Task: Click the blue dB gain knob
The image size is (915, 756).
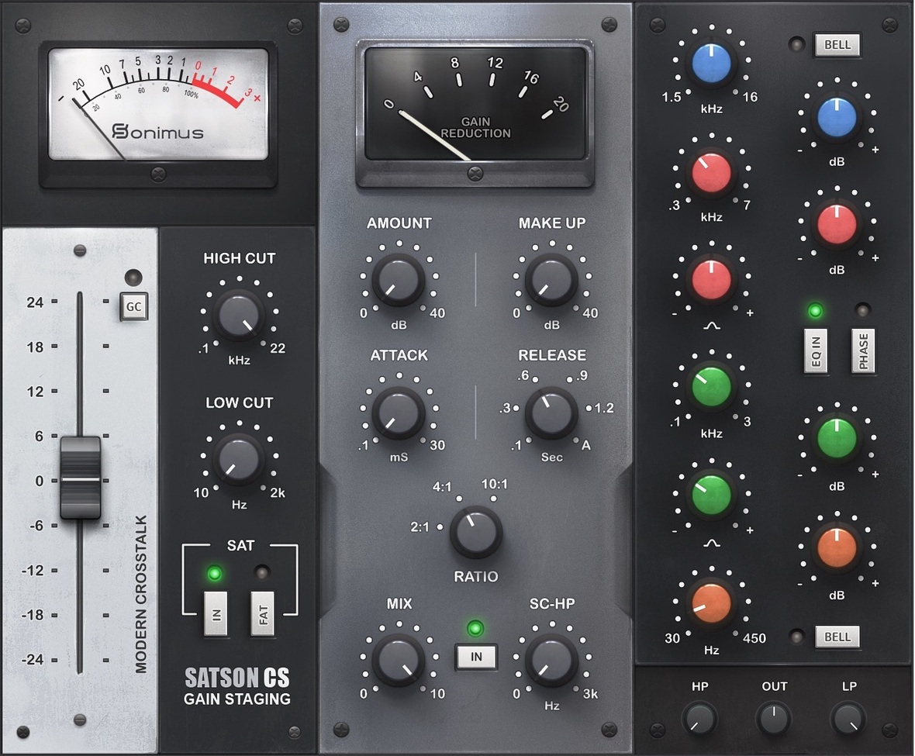Action: tap(837, 117)
